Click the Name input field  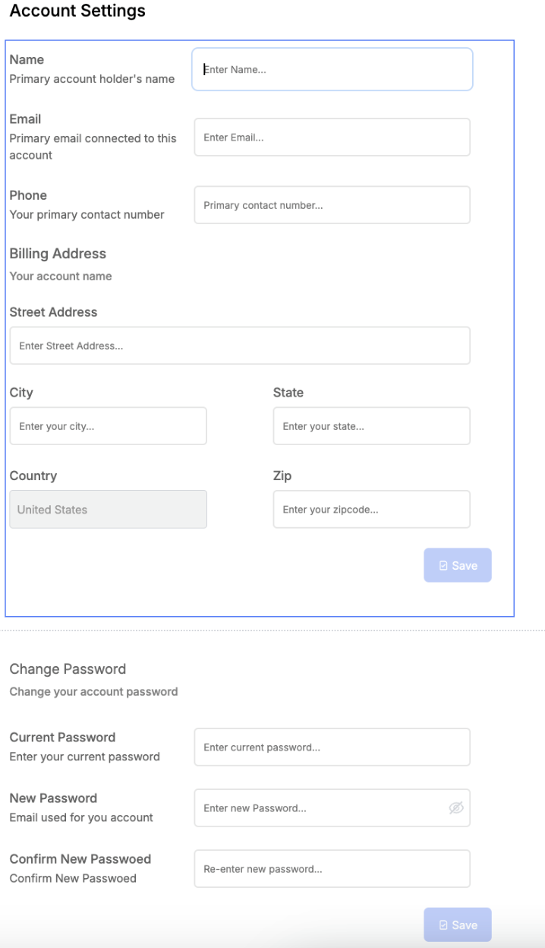(x=332, y=70)
